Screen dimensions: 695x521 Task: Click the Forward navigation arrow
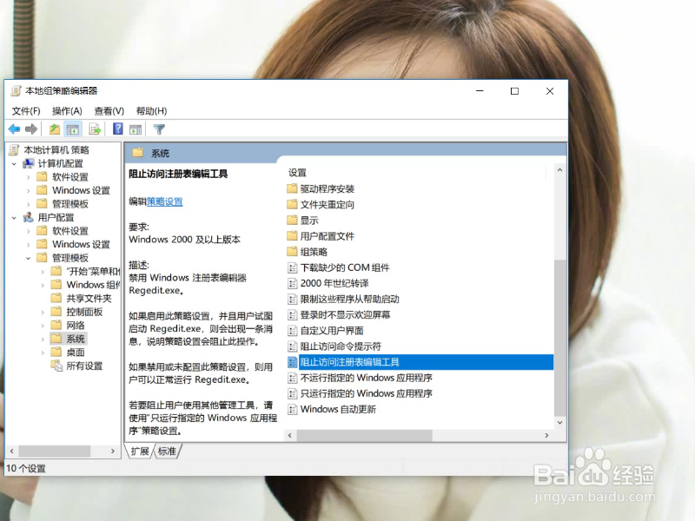coord(30,129)
